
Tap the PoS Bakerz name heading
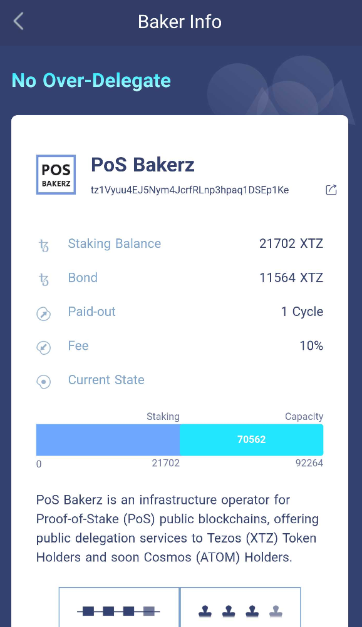tap(143, 165)
